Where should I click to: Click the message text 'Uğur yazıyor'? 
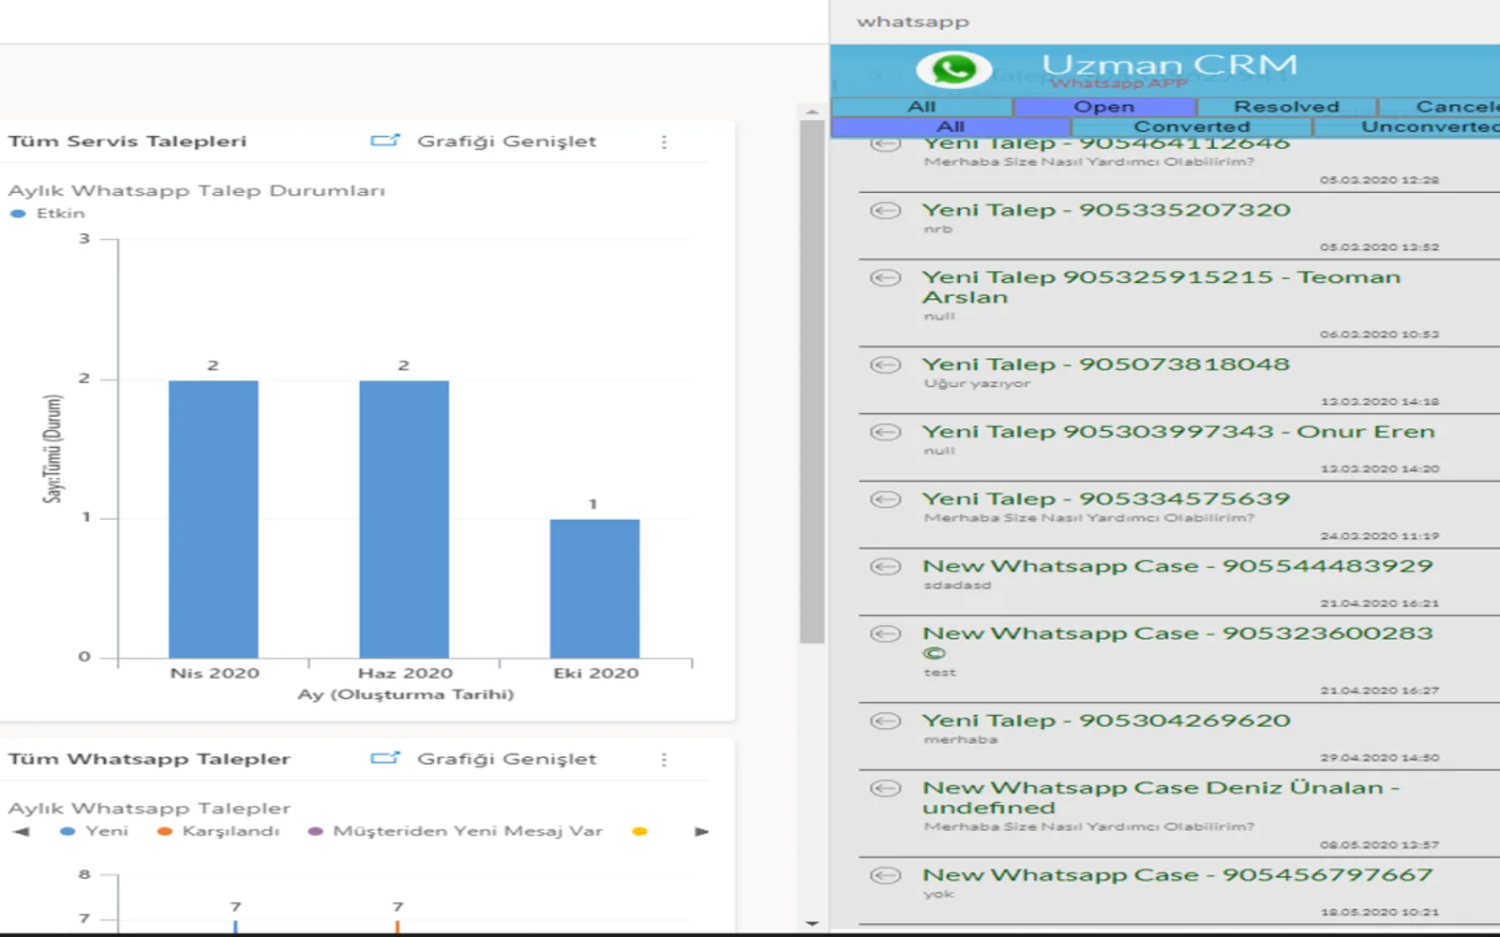click(x=977, y=383)
